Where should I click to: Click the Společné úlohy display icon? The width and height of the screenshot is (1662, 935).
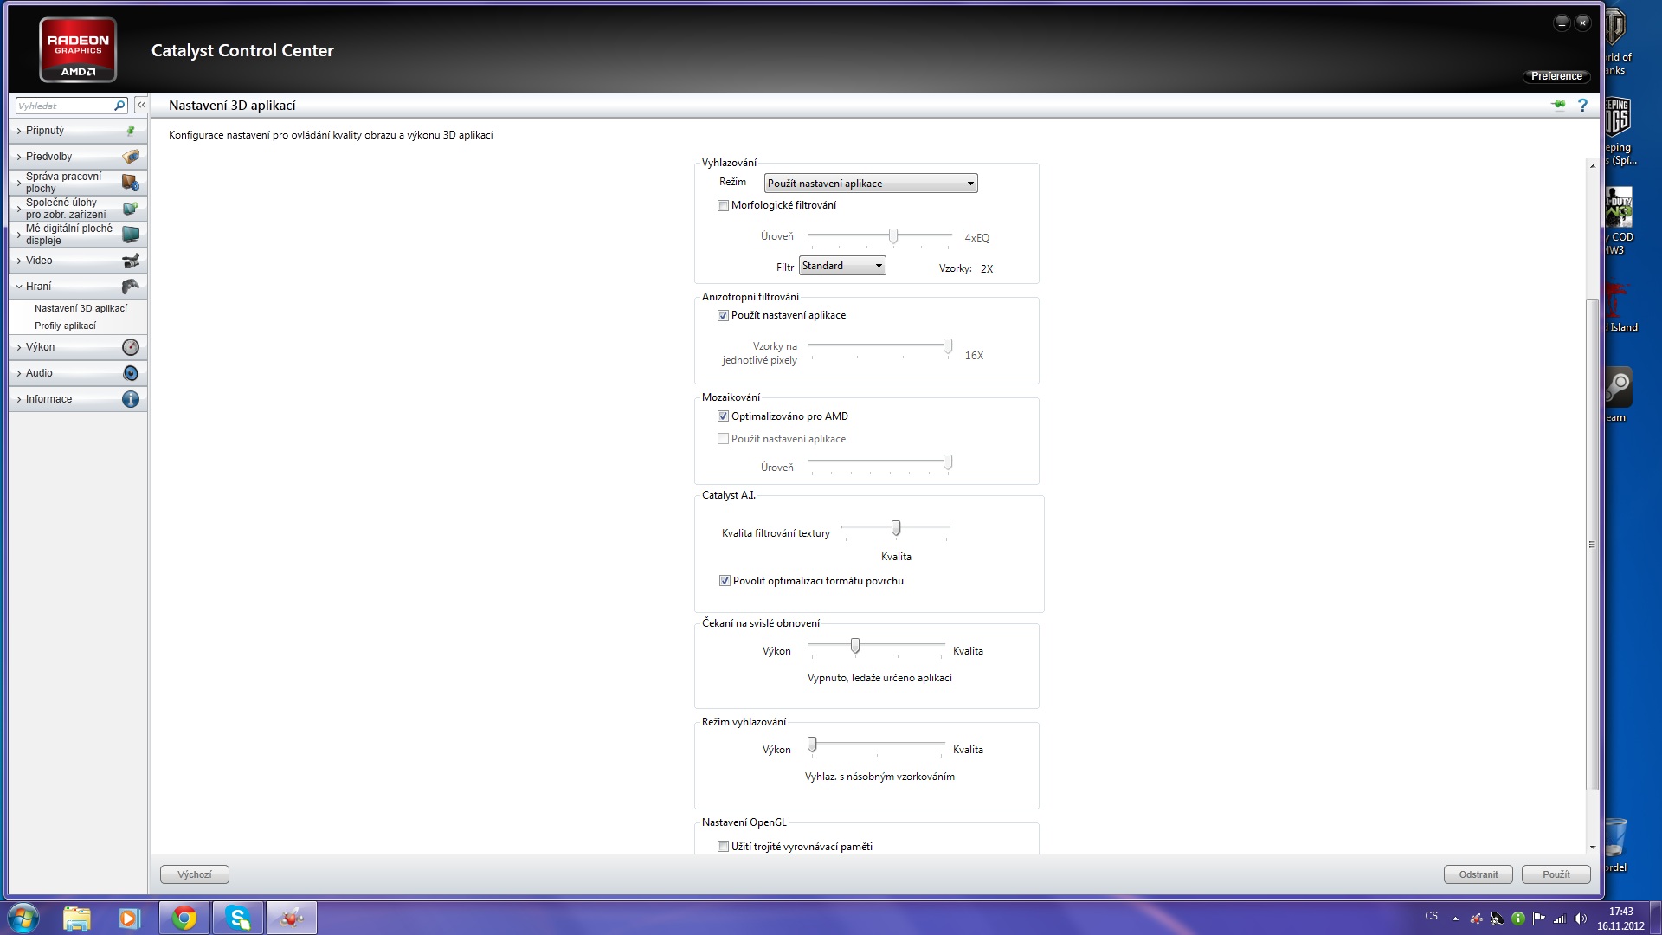pyautogui.click(x=131, y=209)
